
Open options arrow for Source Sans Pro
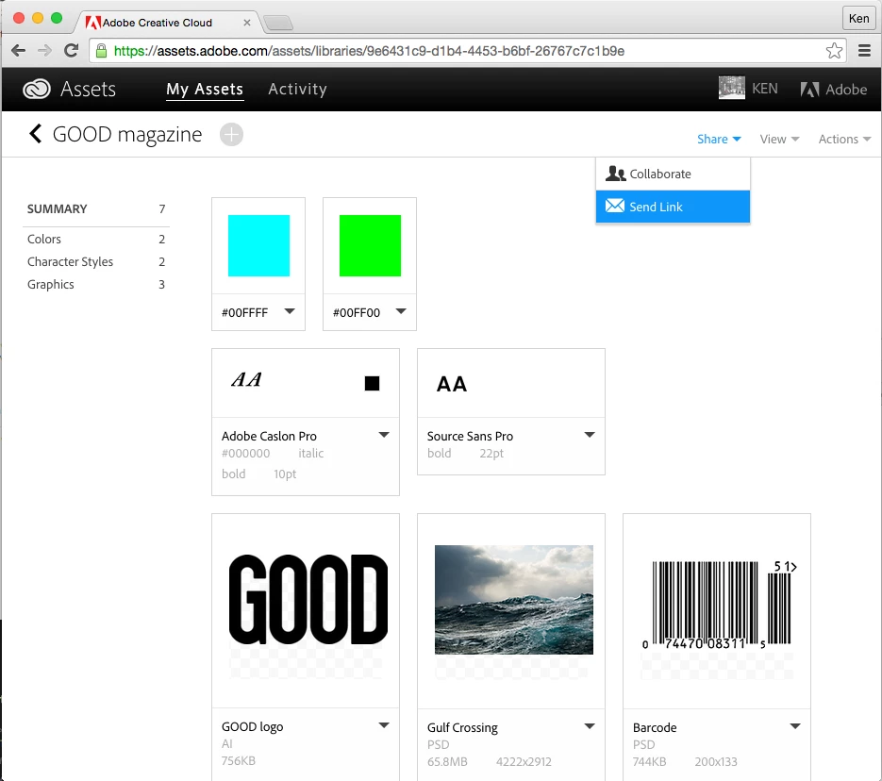point(590,435)
